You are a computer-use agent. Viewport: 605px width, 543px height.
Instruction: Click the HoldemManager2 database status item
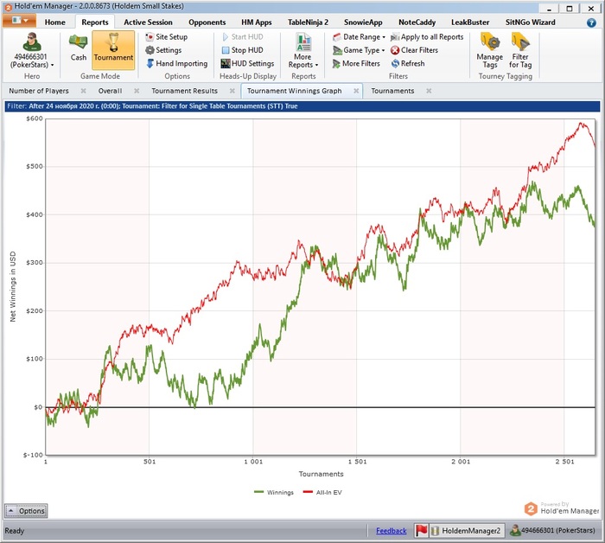click(467, 531)
